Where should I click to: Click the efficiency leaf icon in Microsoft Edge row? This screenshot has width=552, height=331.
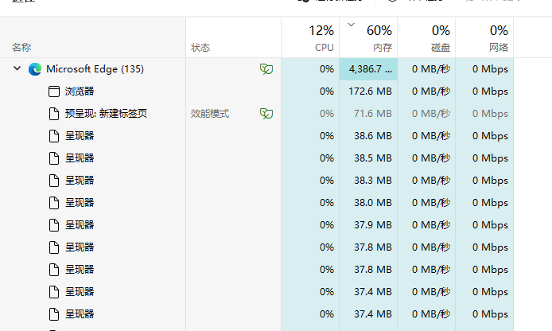(x=266, y=69)
